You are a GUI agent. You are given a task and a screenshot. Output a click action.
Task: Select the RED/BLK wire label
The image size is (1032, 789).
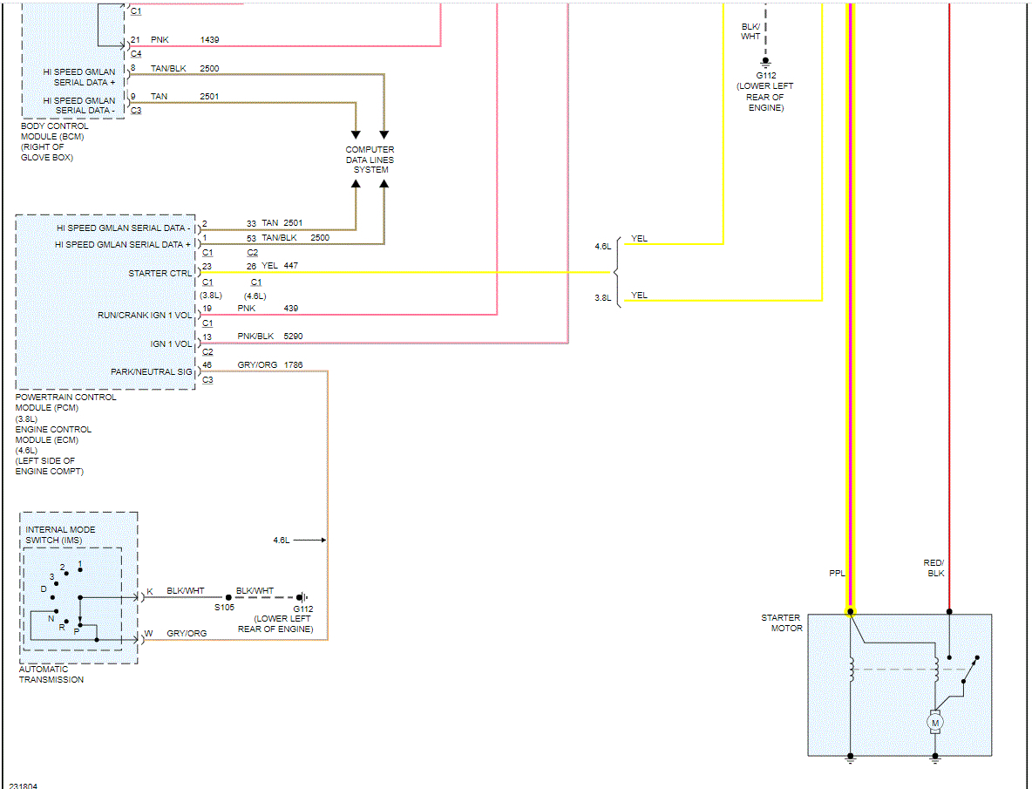[x=934, y=568]
